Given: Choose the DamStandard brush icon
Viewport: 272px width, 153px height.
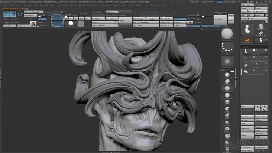Looking at the screenshot, I should [227, 88].
